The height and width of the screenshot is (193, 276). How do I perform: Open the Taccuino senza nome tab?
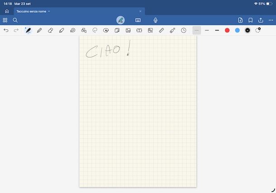pyautogui.click(x=79, y=11)
